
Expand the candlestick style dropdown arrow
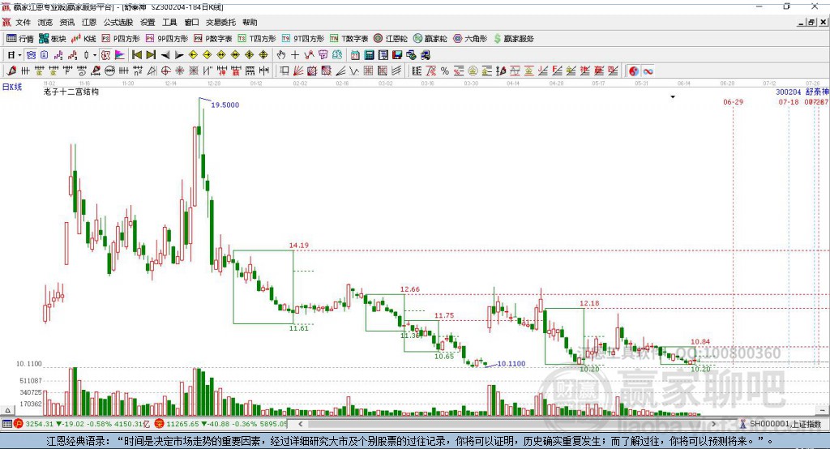tap(95, 55)
